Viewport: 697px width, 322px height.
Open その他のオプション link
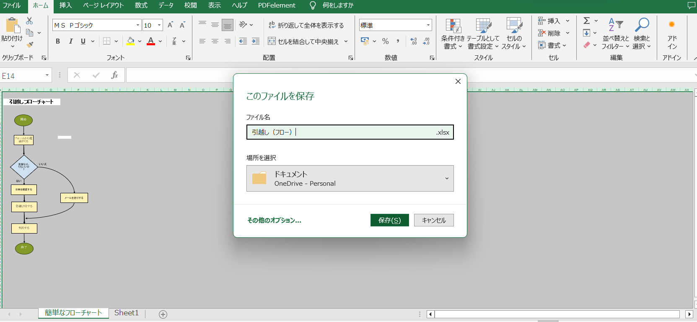pyautogui.click(x=274, y=220)
